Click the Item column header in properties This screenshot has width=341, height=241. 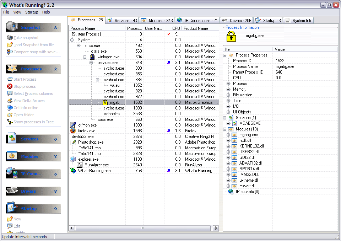click(248, 49)
